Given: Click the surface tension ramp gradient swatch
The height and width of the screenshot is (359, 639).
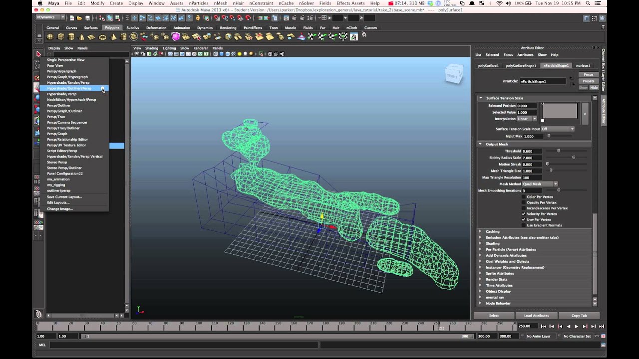Looking at the screenshot, I should point(560,110).
